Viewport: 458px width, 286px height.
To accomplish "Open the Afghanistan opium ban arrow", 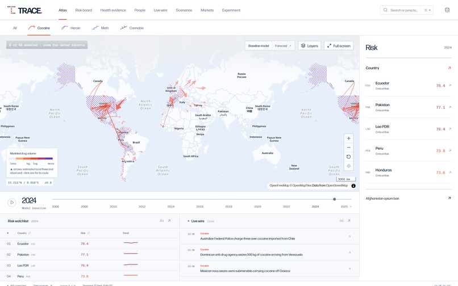I will coord(449,198).
